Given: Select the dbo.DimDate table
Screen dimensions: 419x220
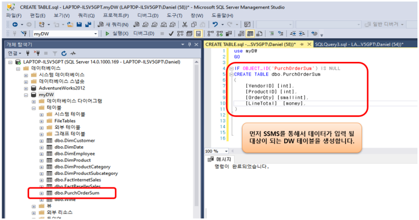Looking at the screenshot, I should (x=69, y=147).
